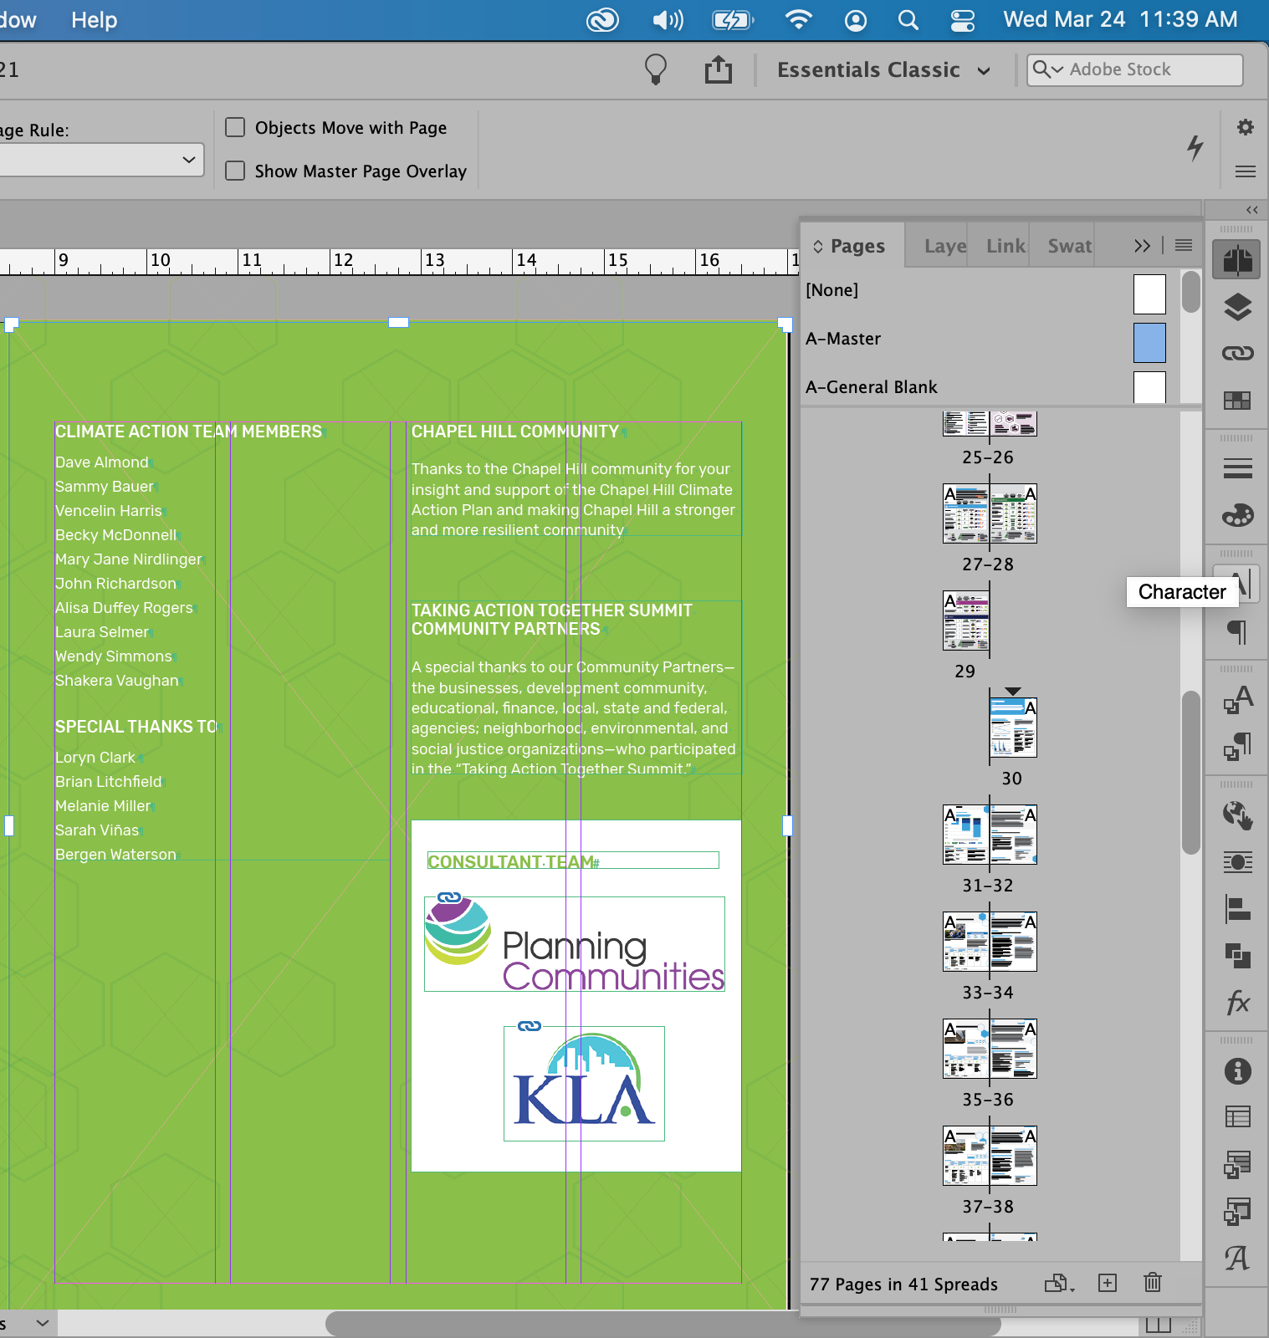Click the Wi-Fi menu bar icon

pyautogui.click(x=799, y=20)
